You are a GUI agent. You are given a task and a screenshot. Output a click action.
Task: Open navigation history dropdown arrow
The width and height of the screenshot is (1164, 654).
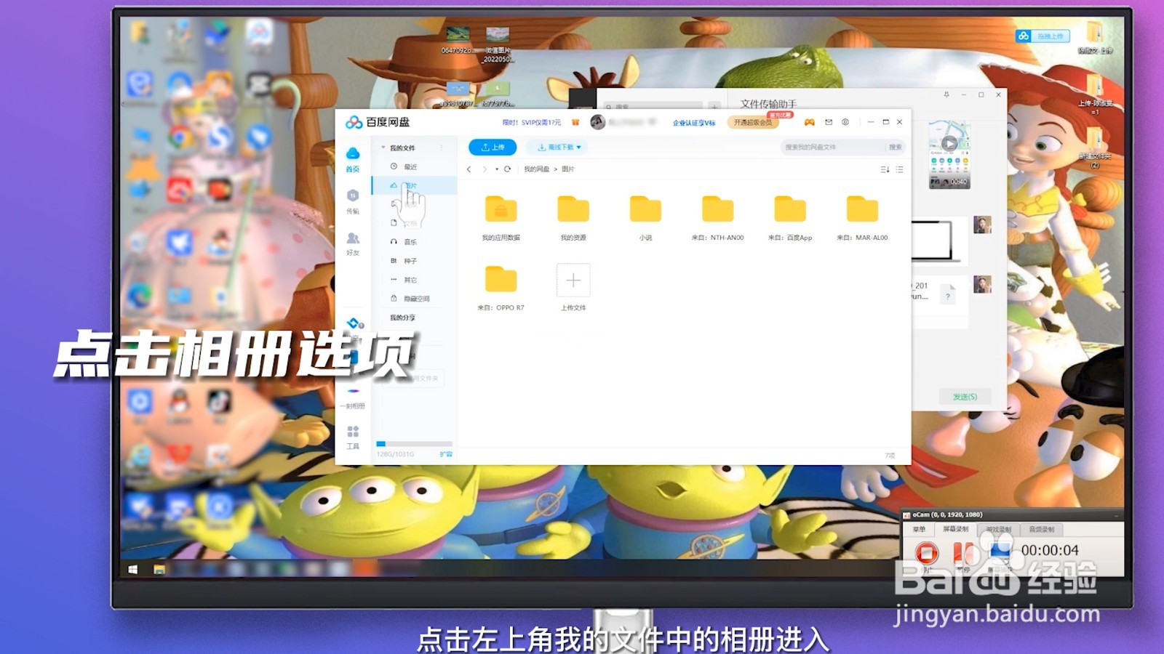pyautogui.click(x=497, y=169)
